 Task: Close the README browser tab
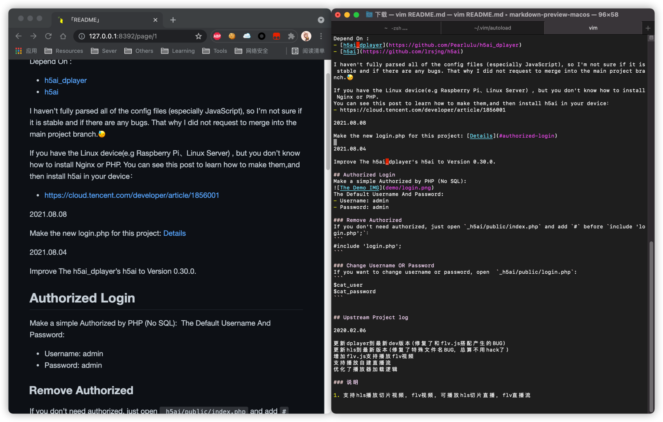pyautogui.click(x=156, y=20)
